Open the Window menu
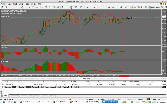This screenshot has width=167, height=104. [x=33, y=4]
